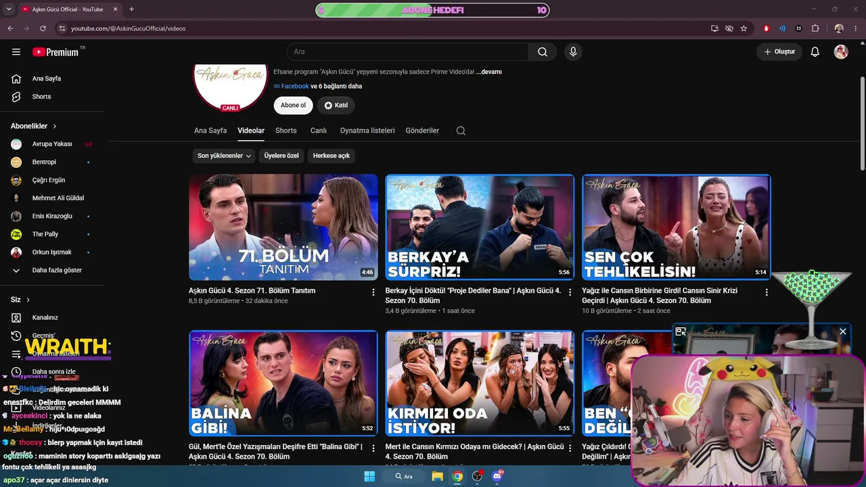Open the Enis Kirazoglu subscription channel
The width and height of the screenshot is (866, 487).
click(52, 216)
